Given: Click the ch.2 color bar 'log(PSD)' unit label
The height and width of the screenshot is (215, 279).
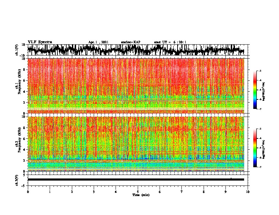Looking at the screenshot, I should (263, 150).
